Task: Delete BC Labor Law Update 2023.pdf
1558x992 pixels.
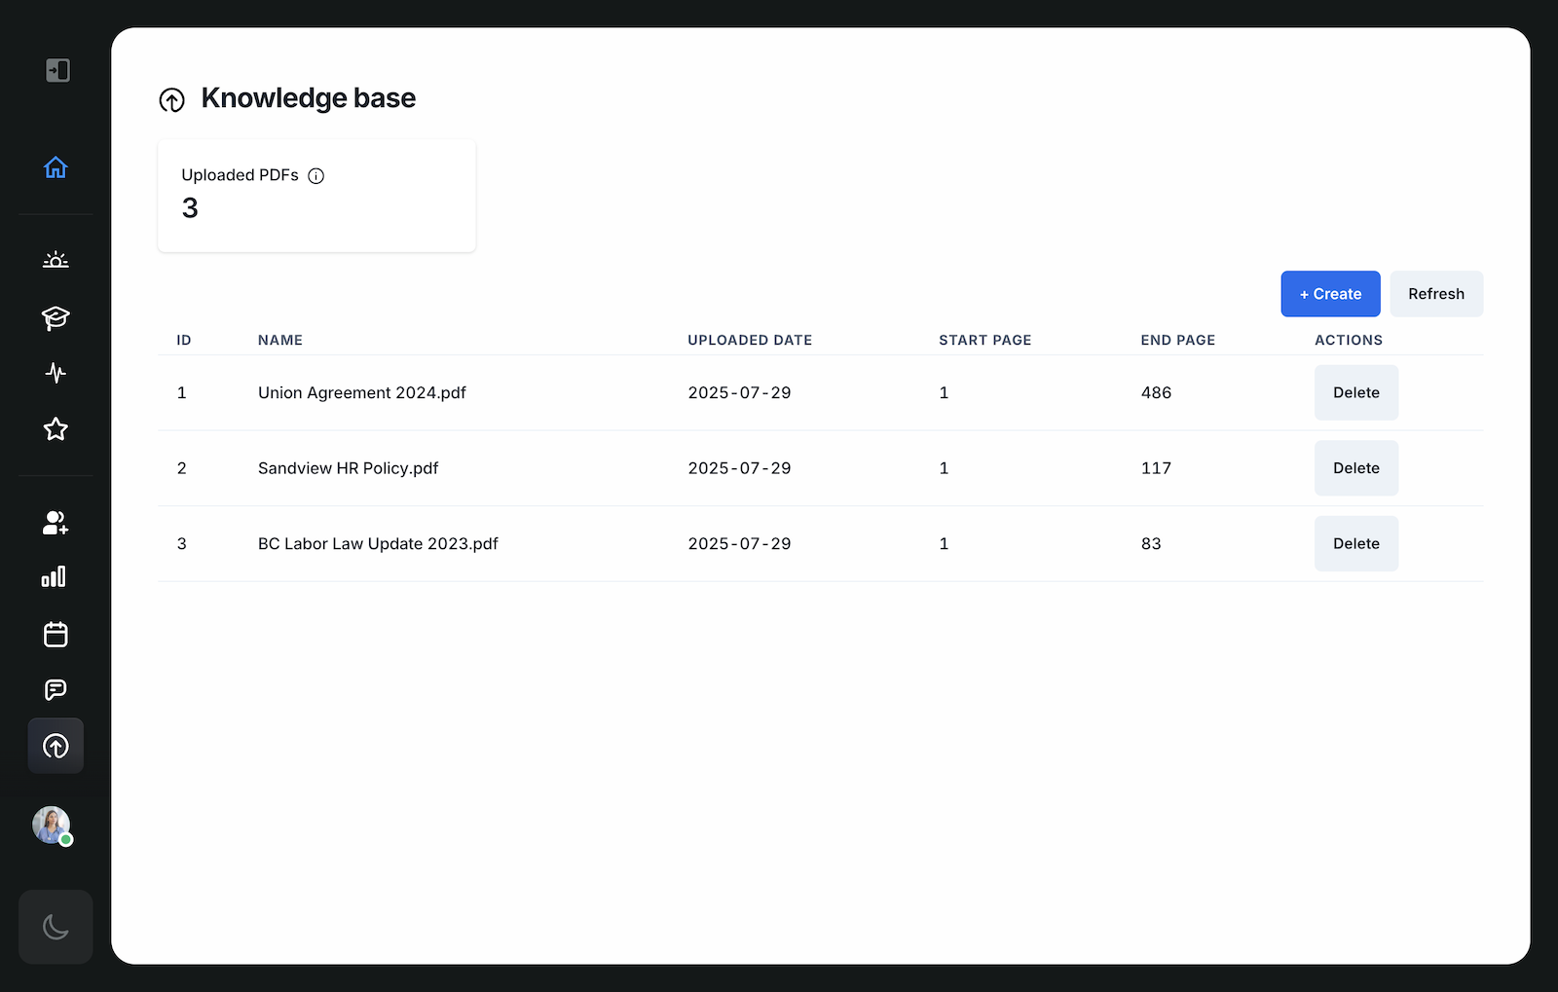Action: tap(1355, 543)
